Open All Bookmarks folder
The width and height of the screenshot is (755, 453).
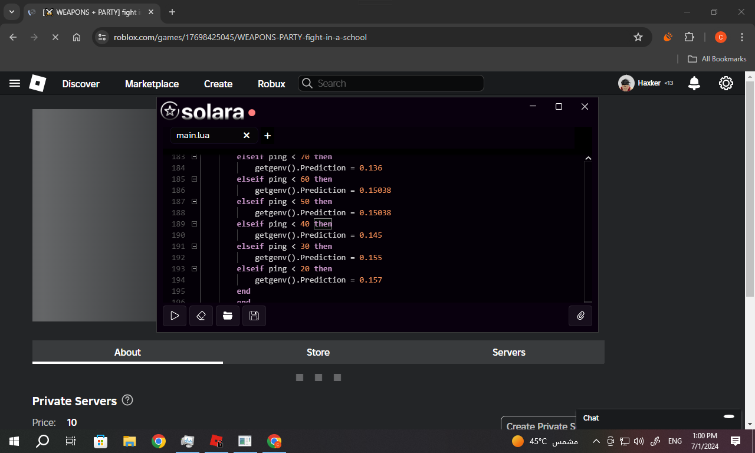pos(717,59)
